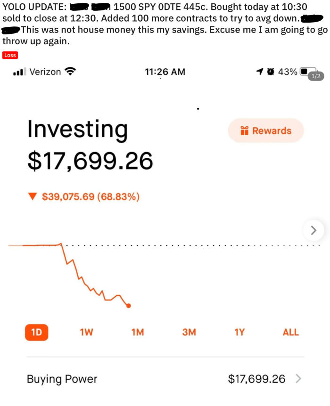Click the orange chart endpoint dot

coord(129,306)
